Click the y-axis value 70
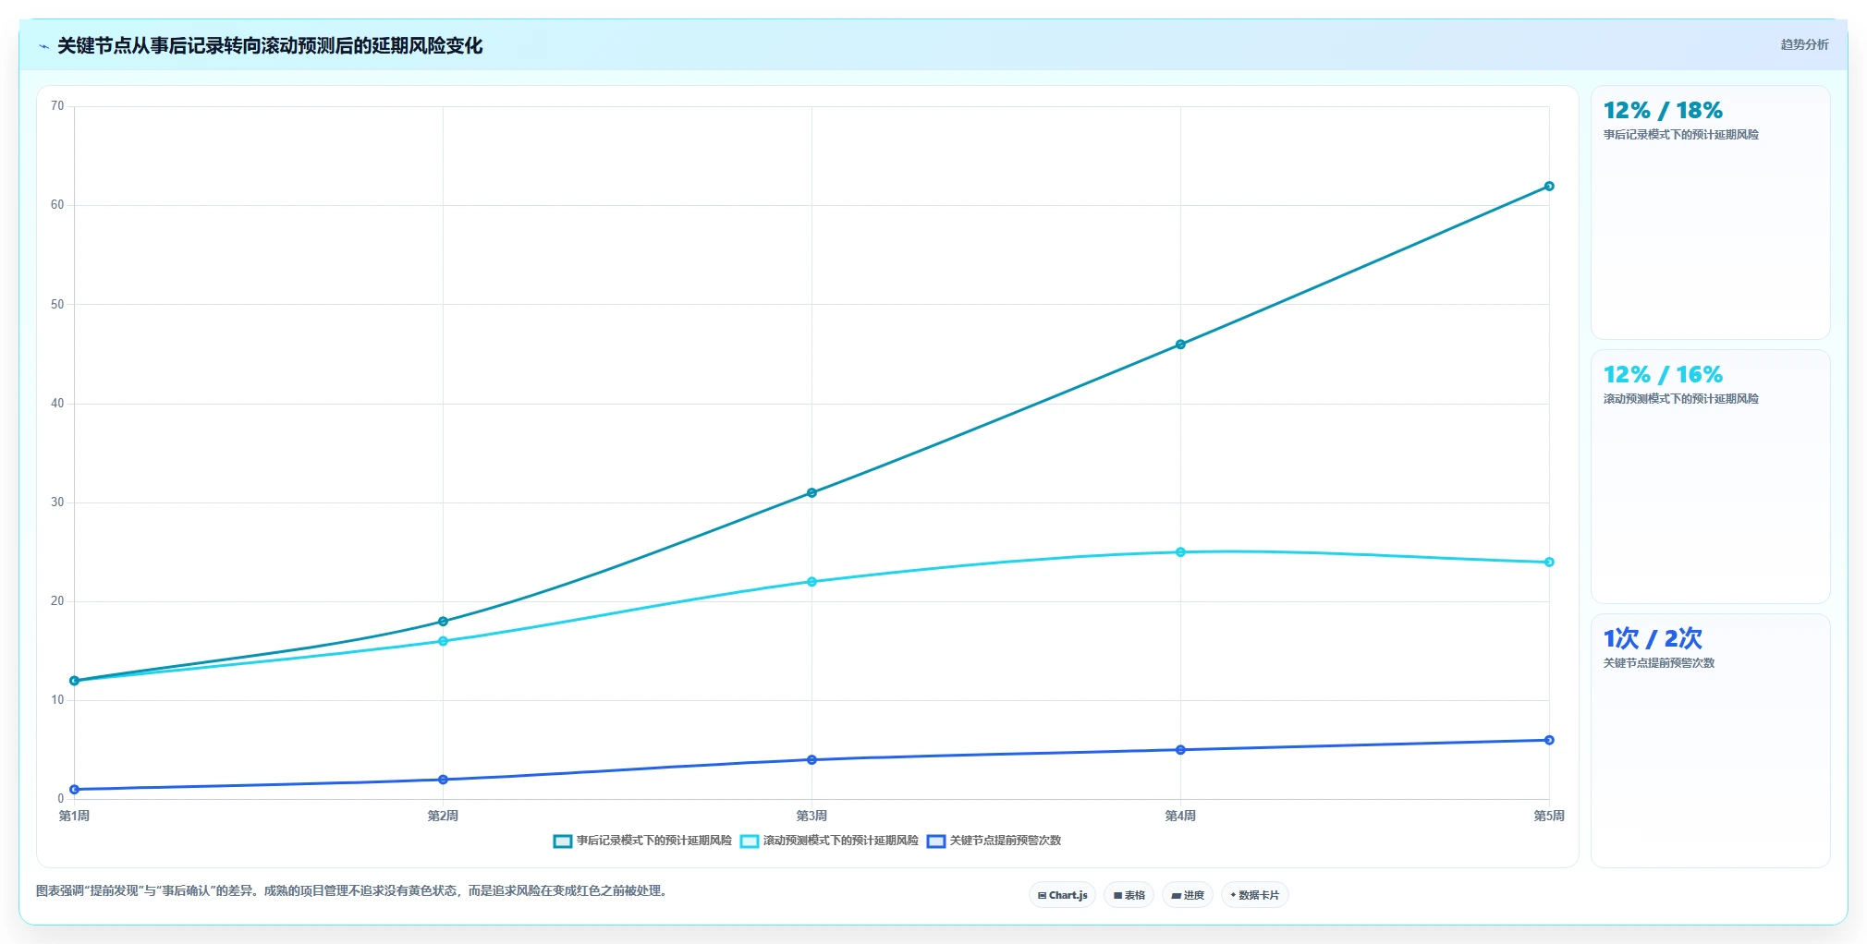Viewport: 1867px width, 944px height. coord(57,106)
